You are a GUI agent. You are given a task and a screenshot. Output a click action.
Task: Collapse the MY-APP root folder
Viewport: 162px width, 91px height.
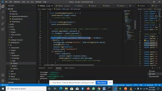coord(21,9)
